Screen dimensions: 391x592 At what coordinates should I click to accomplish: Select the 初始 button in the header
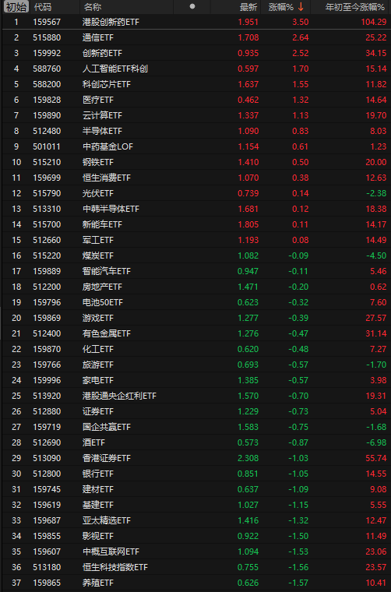(16, 7)
